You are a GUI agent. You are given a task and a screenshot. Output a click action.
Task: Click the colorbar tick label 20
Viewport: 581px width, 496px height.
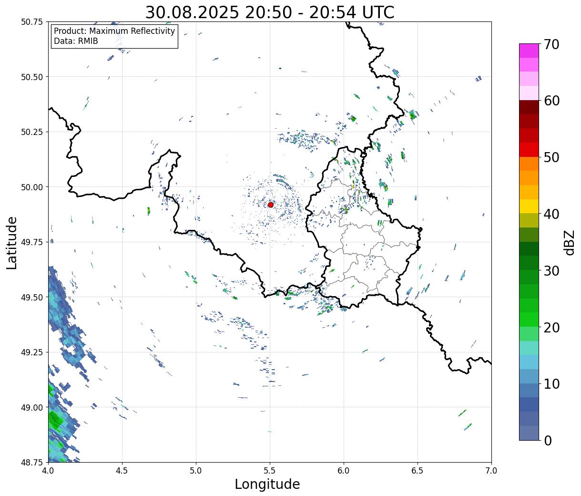pyautogui.click(x=551, y=328)
